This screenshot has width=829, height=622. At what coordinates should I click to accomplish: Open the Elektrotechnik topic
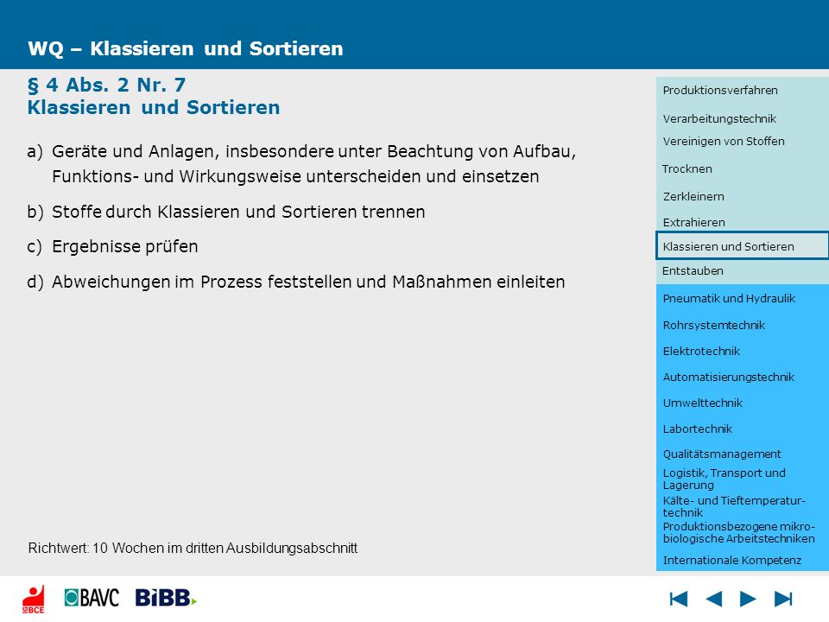coord(701,352)
